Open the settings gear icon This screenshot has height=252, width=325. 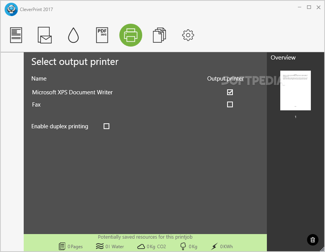pos(188,35)
